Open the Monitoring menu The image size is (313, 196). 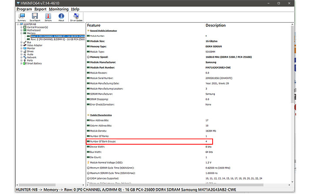pyautogui.click(x=59, y=9)
